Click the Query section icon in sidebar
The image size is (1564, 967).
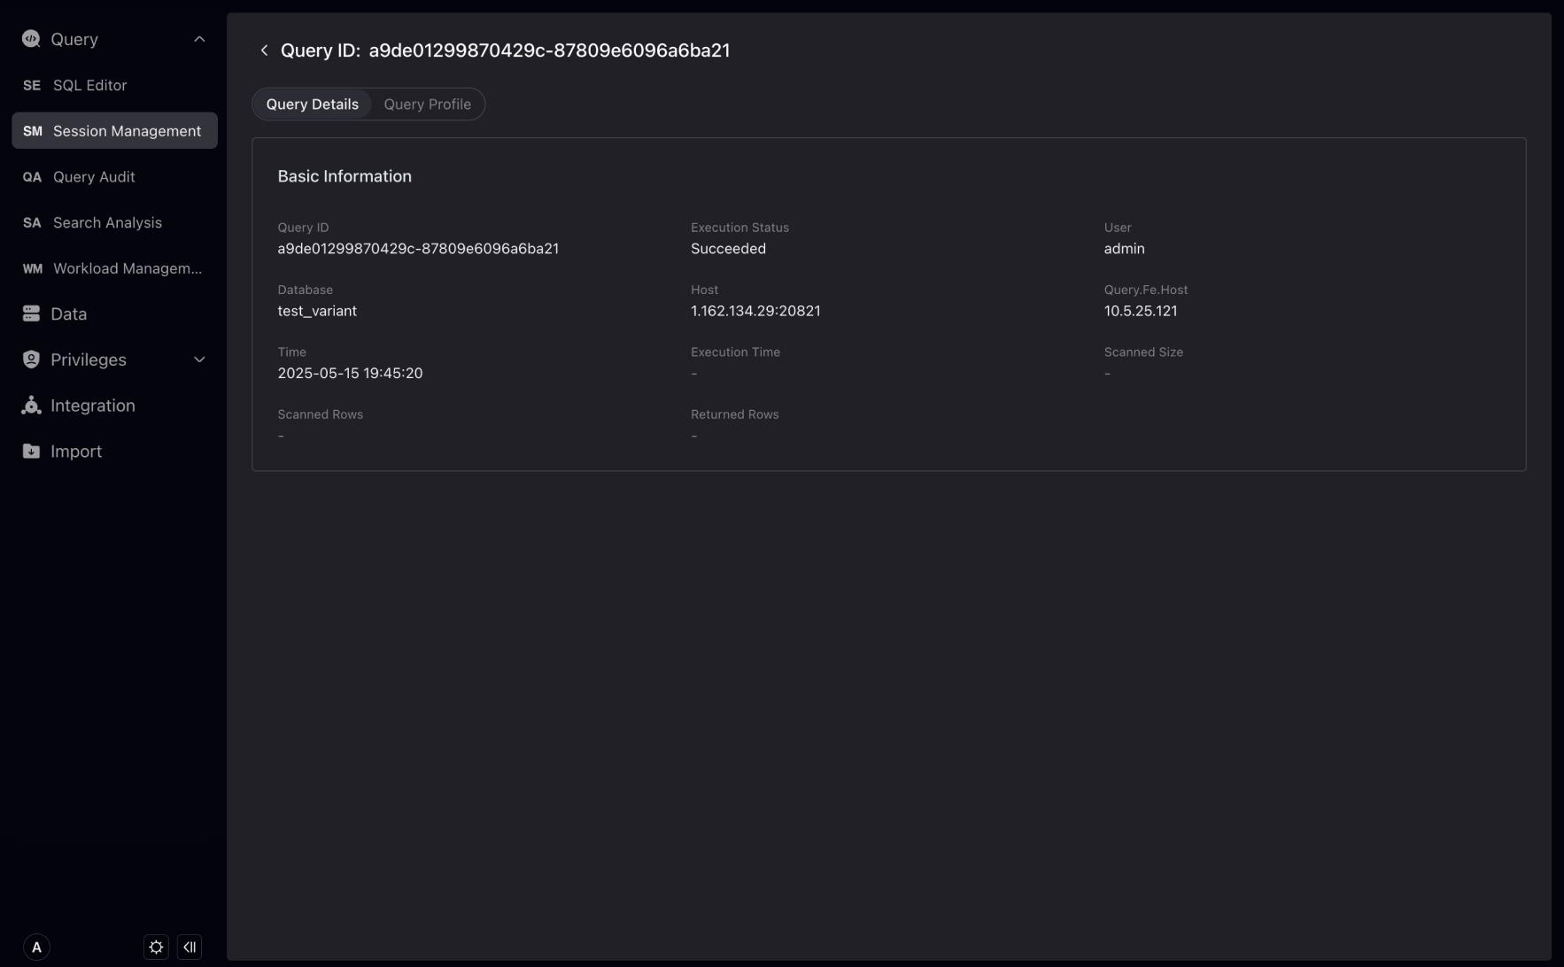pyautogui.click(x=31, y=39)
